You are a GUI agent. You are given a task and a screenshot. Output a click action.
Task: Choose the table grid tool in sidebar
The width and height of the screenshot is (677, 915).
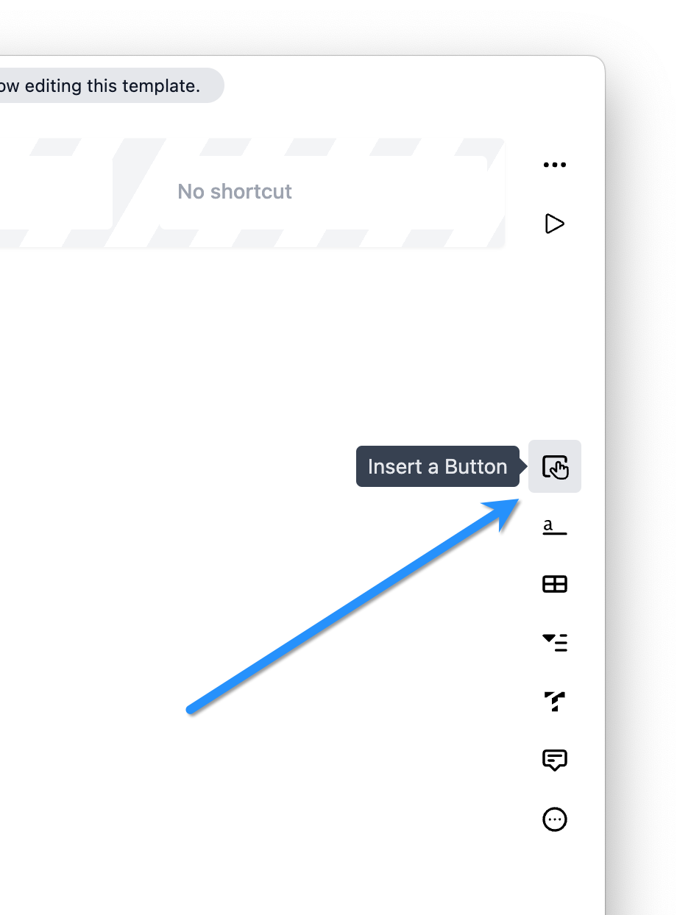click(x=555, y=584)
